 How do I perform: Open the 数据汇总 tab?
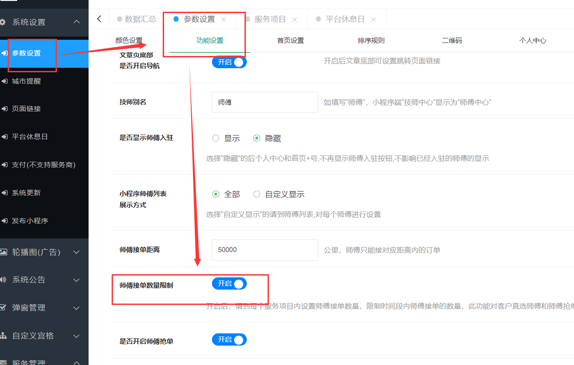click(141, 19)
